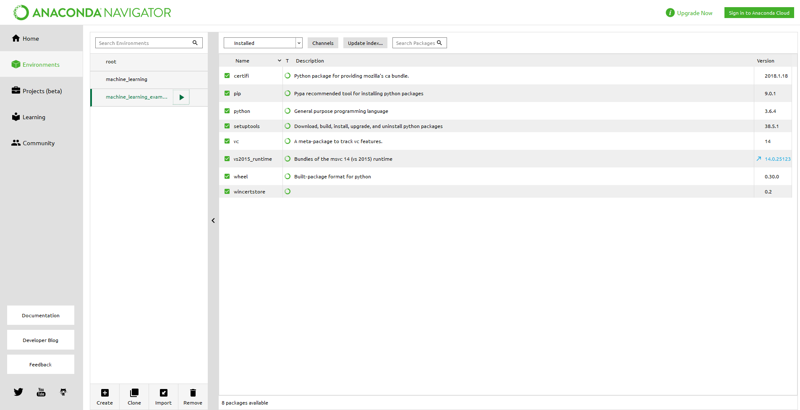Click the type circle icon for wheel
This screenshot has height=410, width=800.
pos(288,177)
